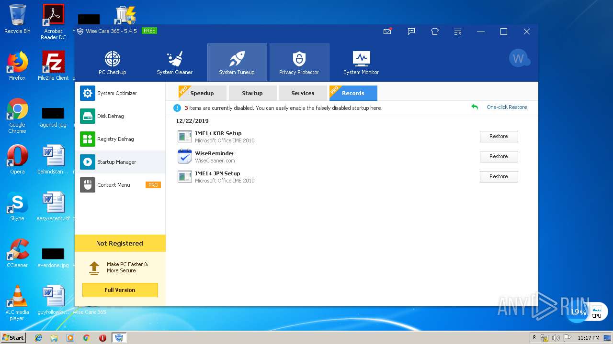
Task: Select the System Tuneup rocket icon
Action: pyautogui.click(x=237, y=59)
